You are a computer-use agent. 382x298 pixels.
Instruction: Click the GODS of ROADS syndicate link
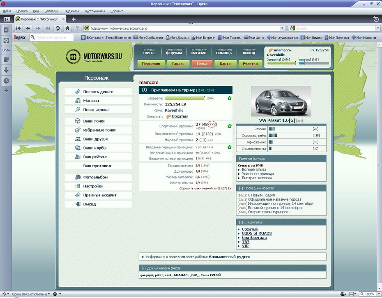[x=257, y=233]
